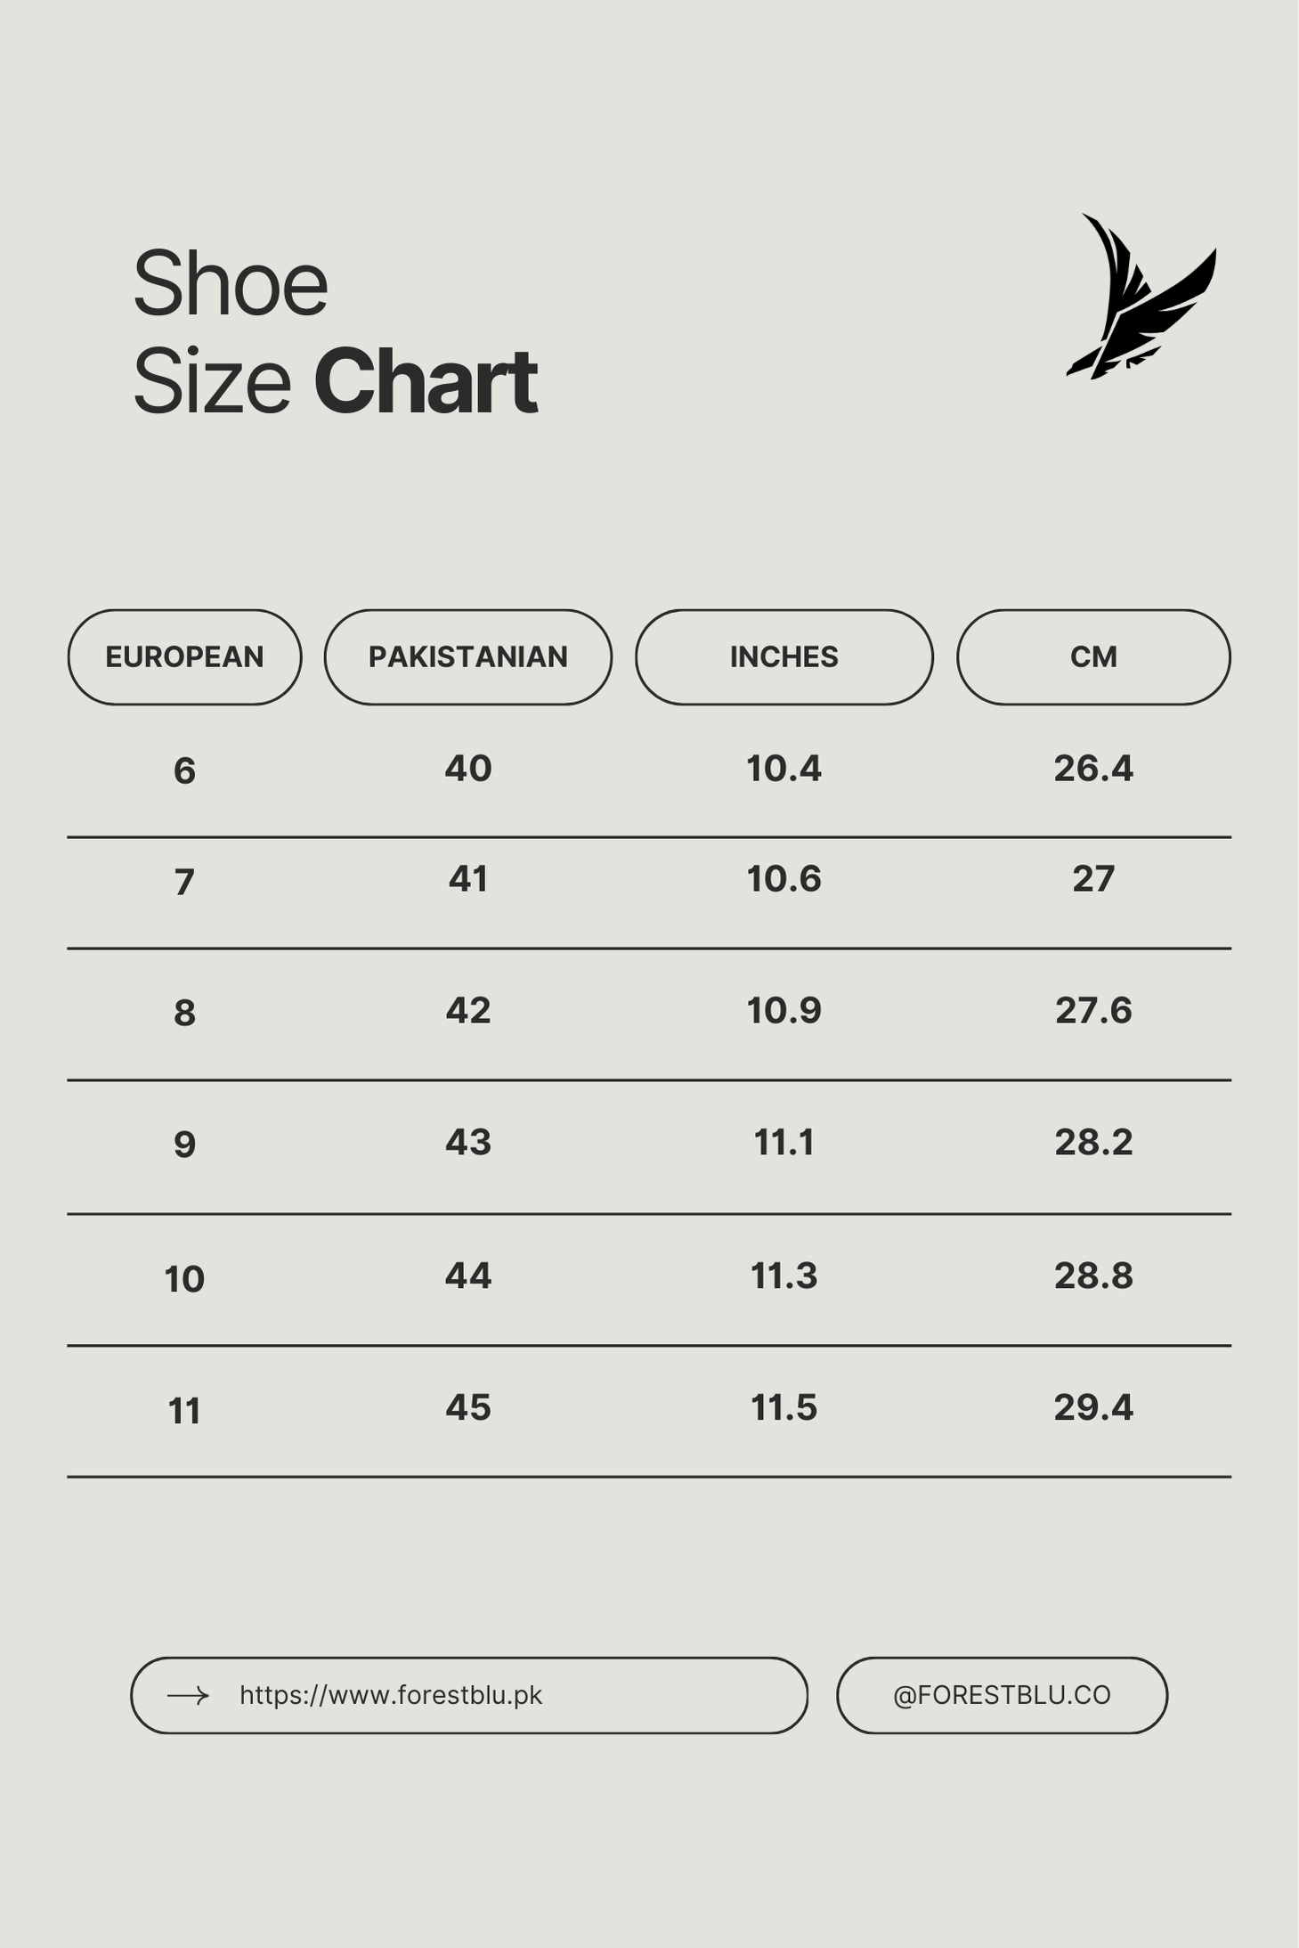Image resolution: width=1299 pixels, height=1948 pixels.
Task: Select European size 10 cell
Action: (184, 1280)
